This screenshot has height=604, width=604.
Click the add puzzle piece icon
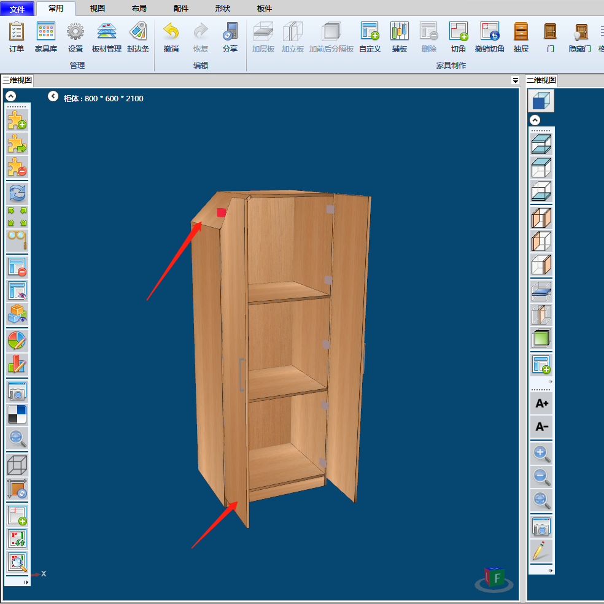click(17, 120)
